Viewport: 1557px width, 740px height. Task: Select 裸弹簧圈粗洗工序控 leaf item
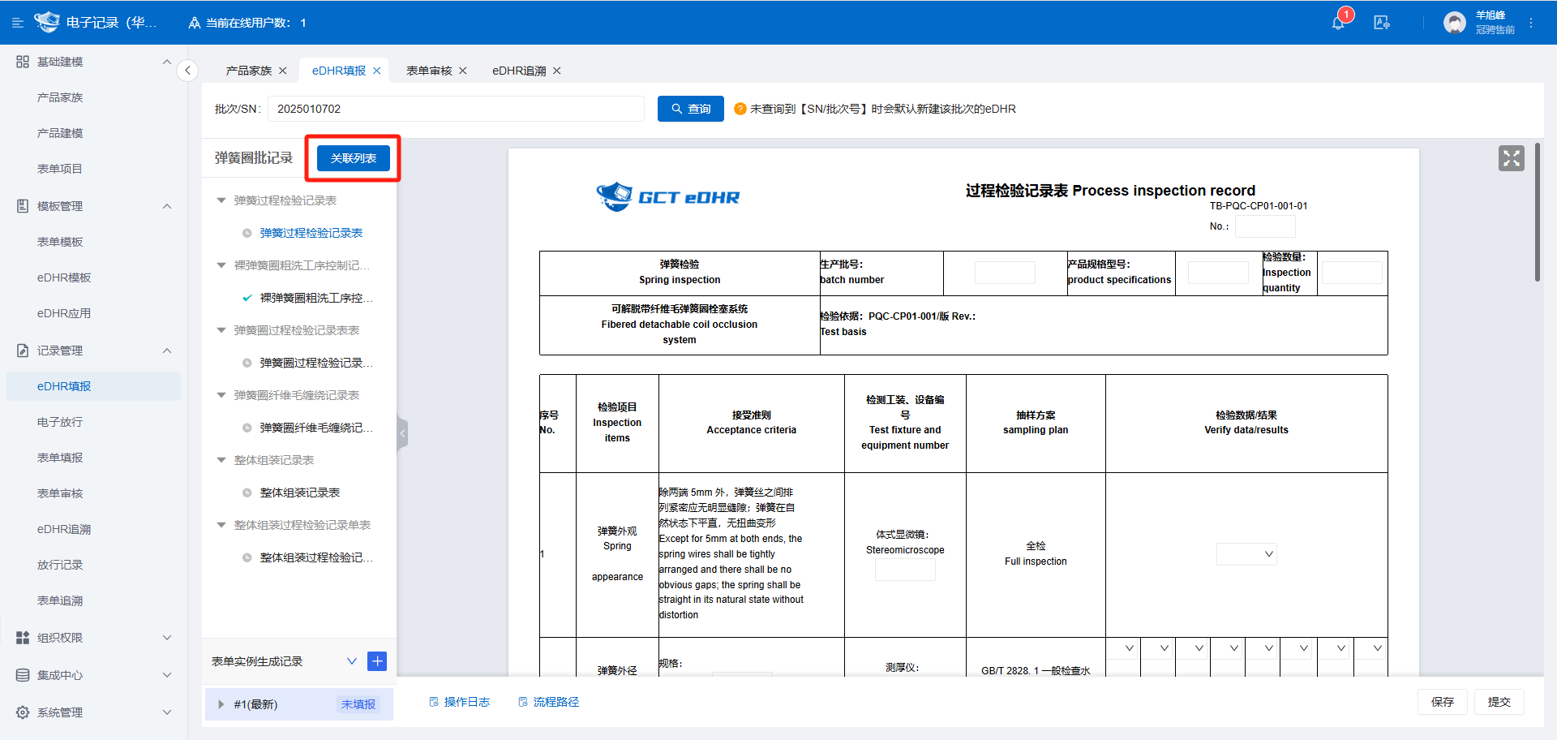click(316, 298)
